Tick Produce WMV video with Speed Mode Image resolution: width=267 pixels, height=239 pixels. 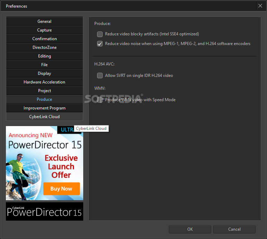[x=100, y=100]
